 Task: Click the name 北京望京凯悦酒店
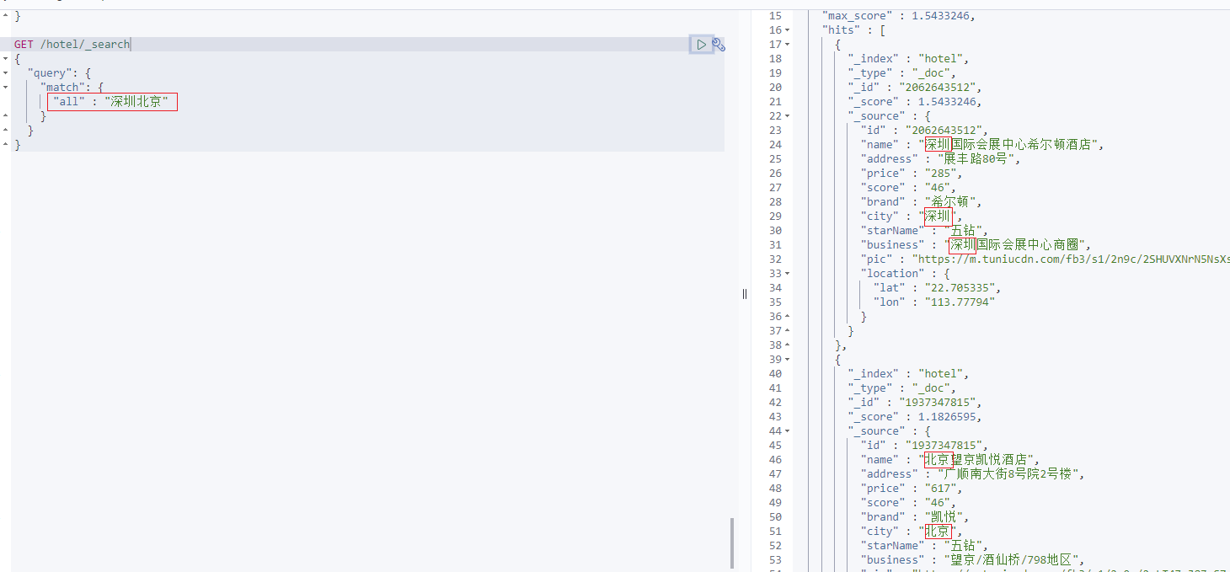click(977, 460)
